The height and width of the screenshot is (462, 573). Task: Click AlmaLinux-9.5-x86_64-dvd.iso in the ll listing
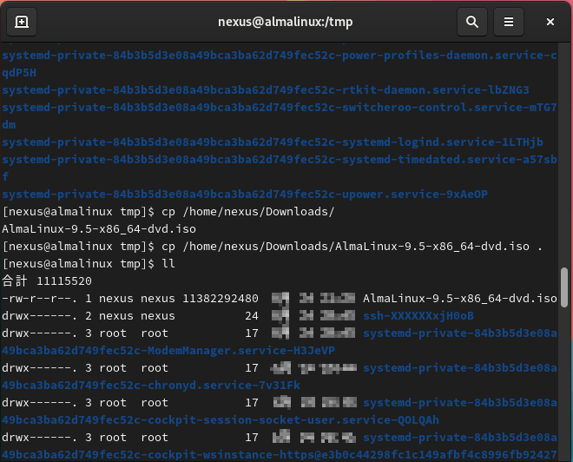tap(459, 298)
